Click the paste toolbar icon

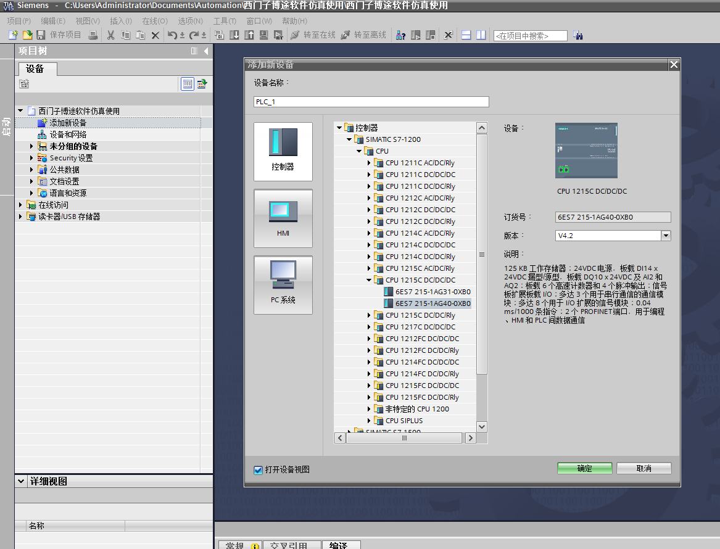pos(141,35)
